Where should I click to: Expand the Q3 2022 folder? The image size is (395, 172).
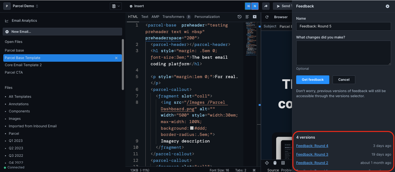click(14, 156)
